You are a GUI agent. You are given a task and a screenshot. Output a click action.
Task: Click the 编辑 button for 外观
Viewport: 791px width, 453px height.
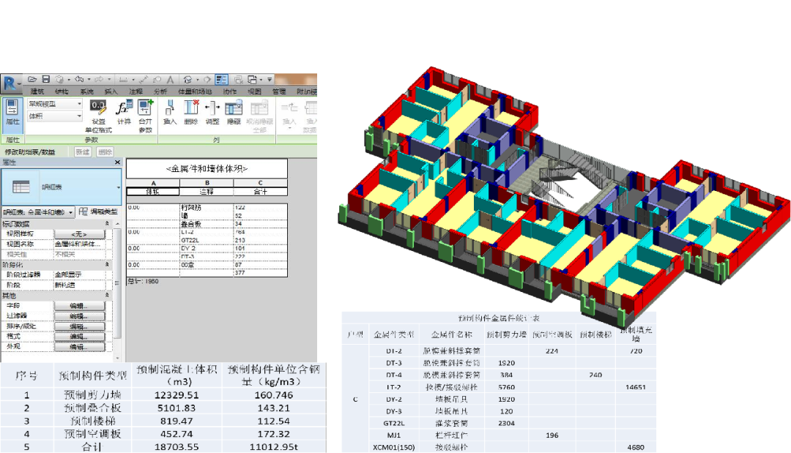click(80, 347)
